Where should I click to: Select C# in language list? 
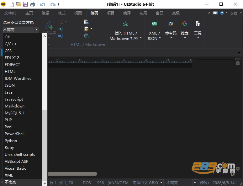(22, 37)
